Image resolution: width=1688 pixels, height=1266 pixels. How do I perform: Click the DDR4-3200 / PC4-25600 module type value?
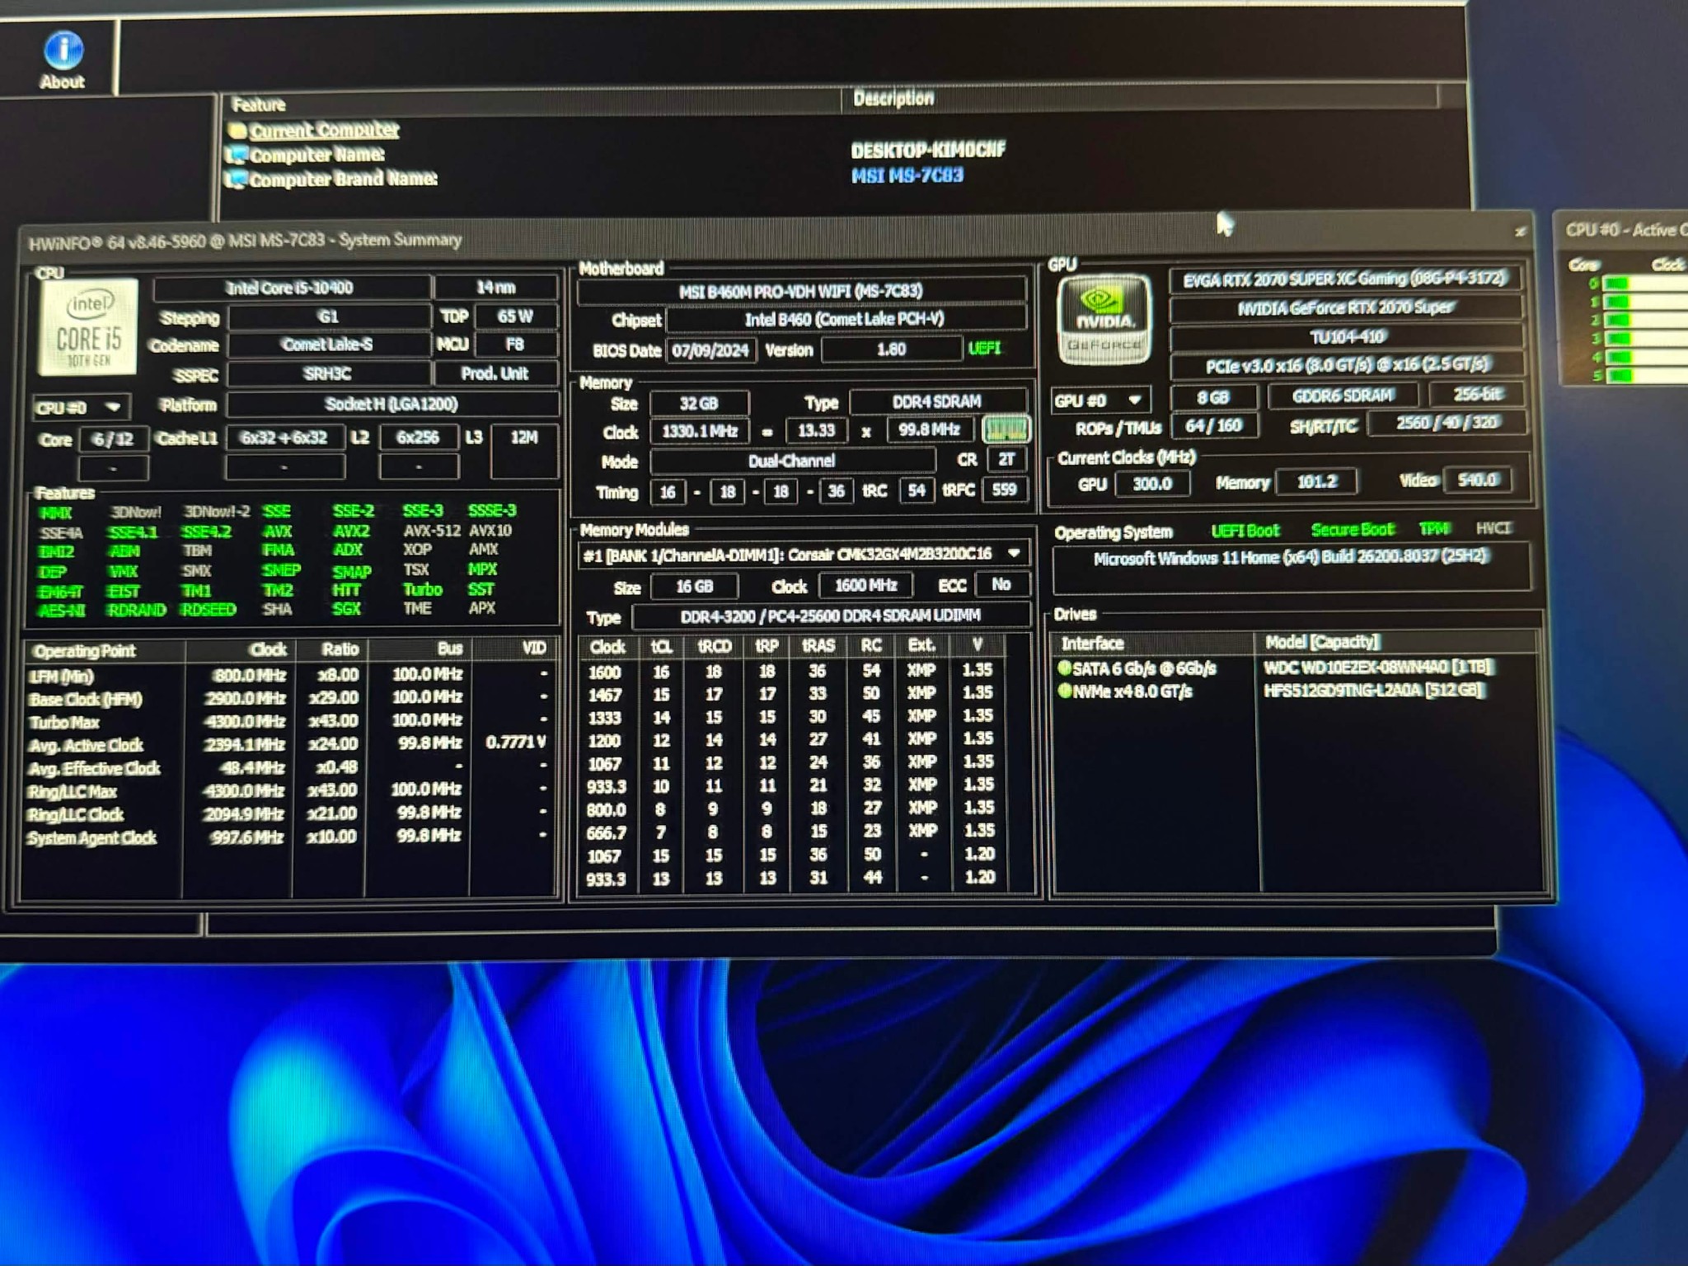[x=830, y=616]
